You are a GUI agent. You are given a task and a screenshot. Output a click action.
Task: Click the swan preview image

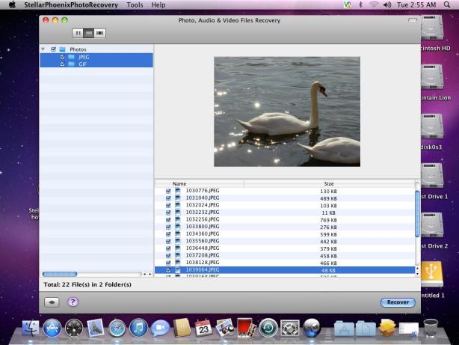[x=287, y=112]
